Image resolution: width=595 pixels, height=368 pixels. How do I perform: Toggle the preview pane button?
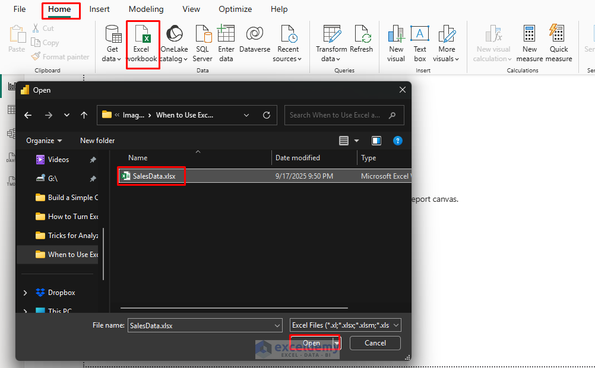click(376, 141)
